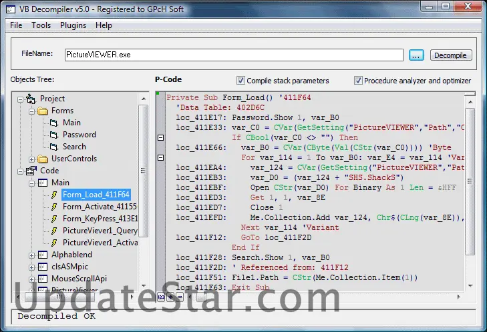Image resolution: width=487 pixels, height=332 pixels.
Task: Click the object tree vertical scrollbar thumb
Action: 143,171
